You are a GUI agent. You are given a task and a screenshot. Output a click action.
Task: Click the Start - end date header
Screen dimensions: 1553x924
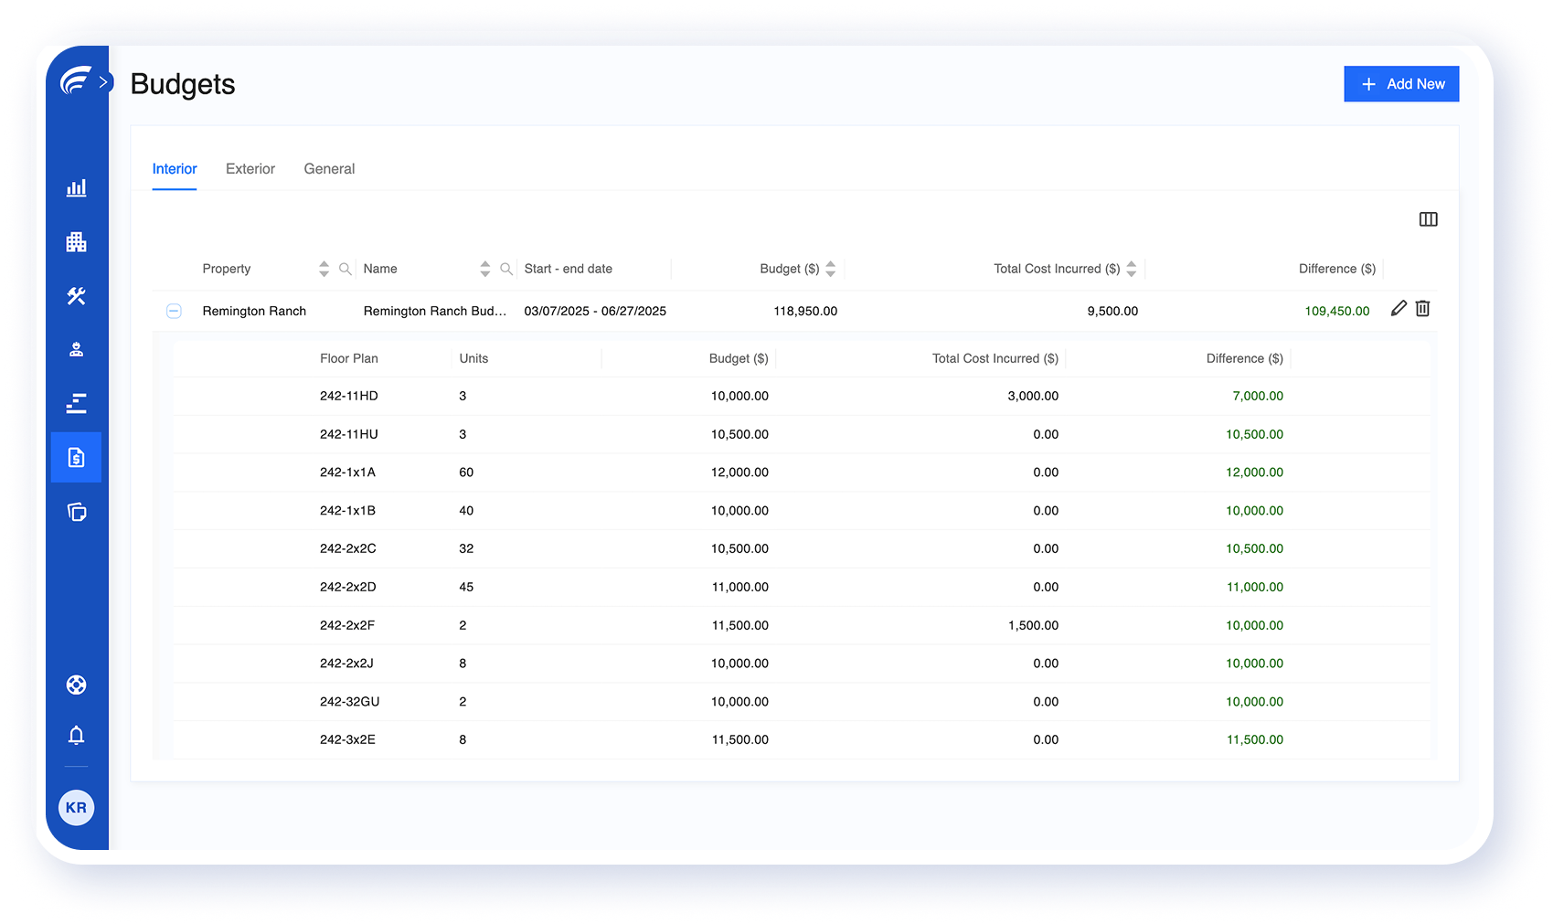569,269
